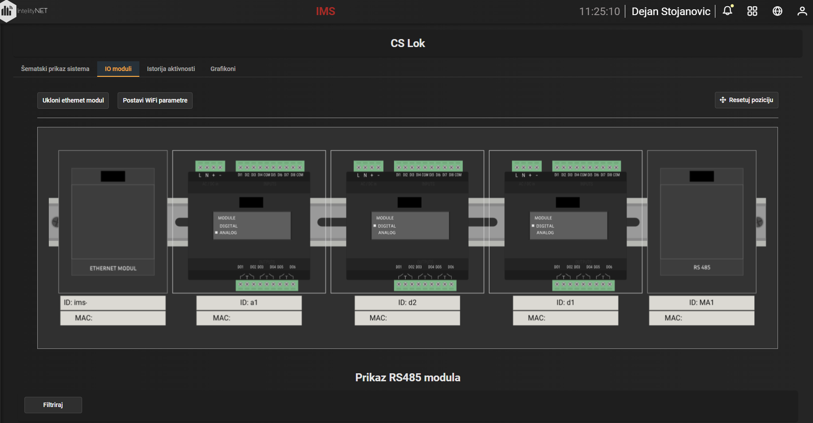Click the ID: ims field
The height and width of the screenshot is (423, 813).
pyautogui.click(x=113, y=303)
